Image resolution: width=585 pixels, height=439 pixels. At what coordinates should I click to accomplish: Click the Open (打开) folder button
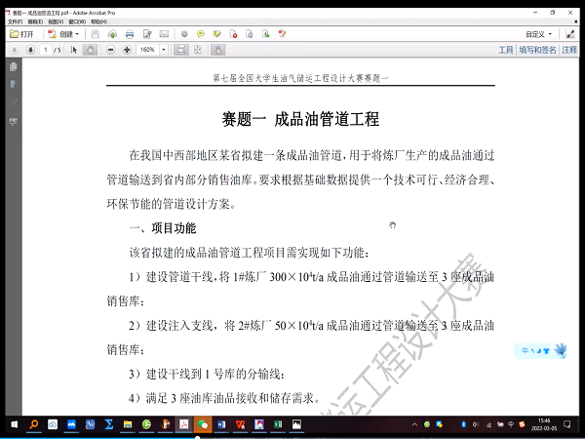click(x=21, y=34)
